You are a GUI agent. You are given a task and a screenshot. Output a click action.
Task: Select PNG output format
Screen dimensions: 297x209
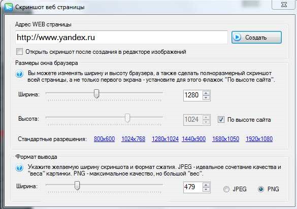[261, 189]
